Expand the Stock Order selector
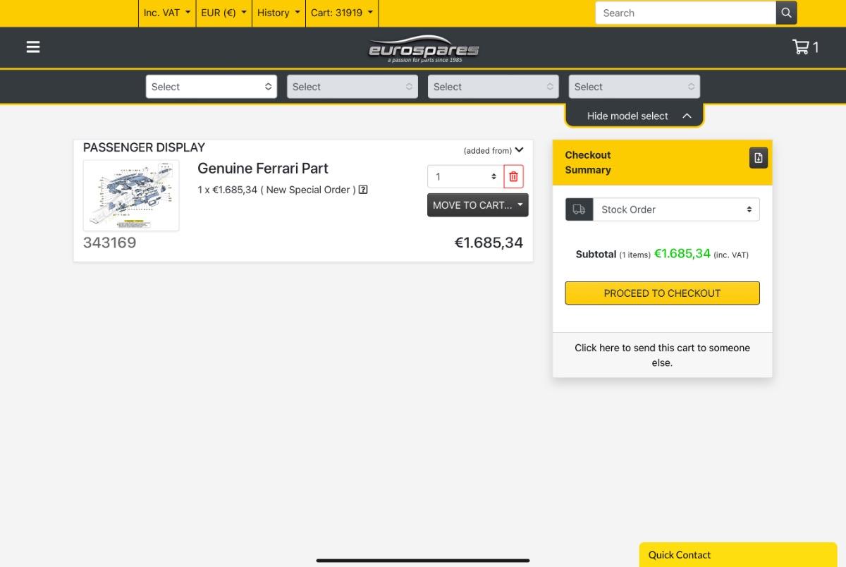The height and width of the screenshot is (567, 846). click(x=676, y=209)
